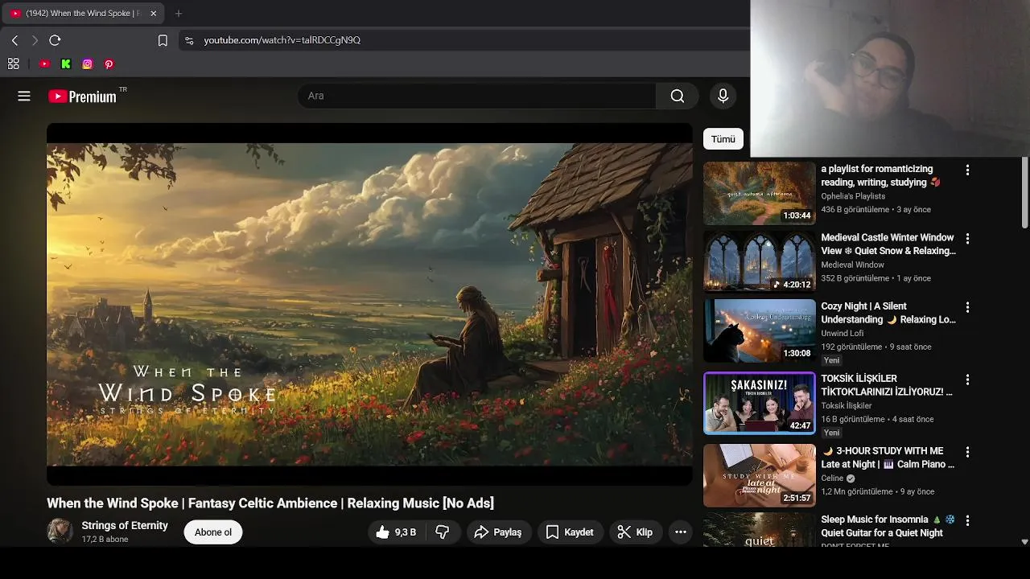The image size is (1030, 579).
Task: Click Klip scissors button
Action: coord(635,532)
